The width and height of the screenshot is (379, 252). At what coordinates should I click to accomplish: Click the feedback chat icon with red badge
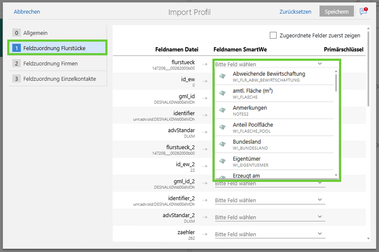[x=363, y=11]
